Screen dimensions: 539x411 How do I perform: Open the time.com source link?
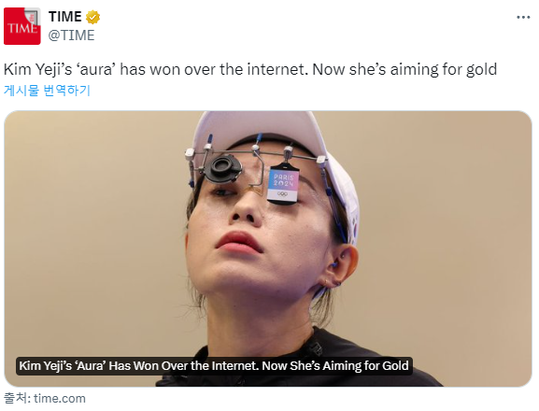click(x=60, y=398)
